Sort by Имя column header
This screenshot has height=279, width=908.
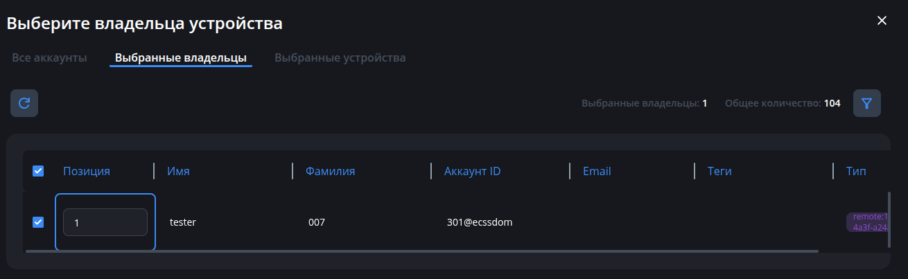178,171
